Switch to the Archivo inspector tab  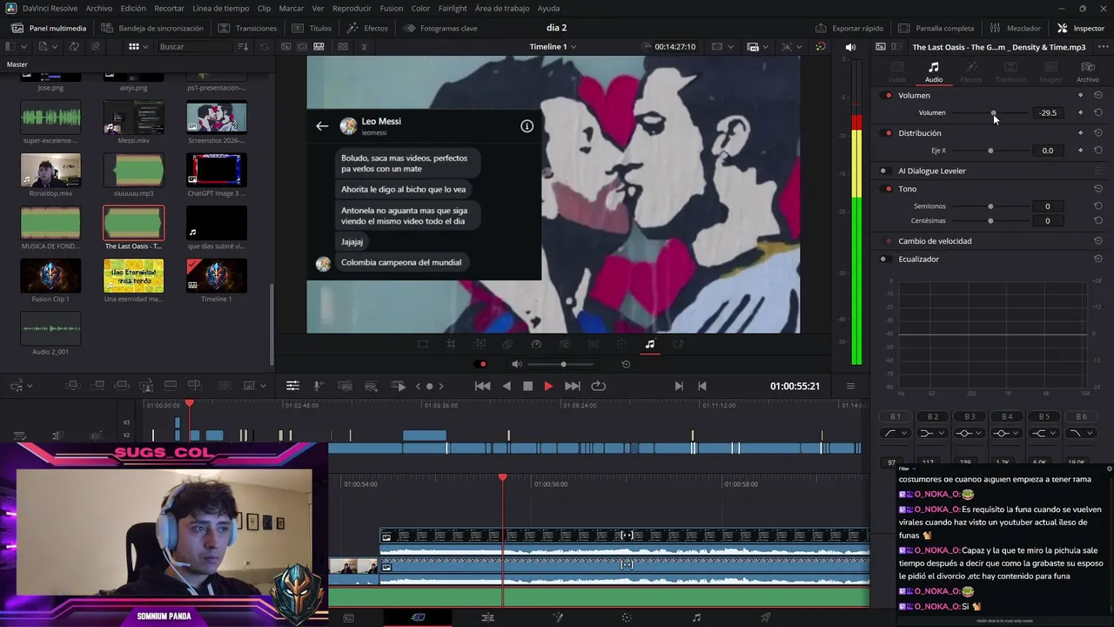click(1087, 71)
